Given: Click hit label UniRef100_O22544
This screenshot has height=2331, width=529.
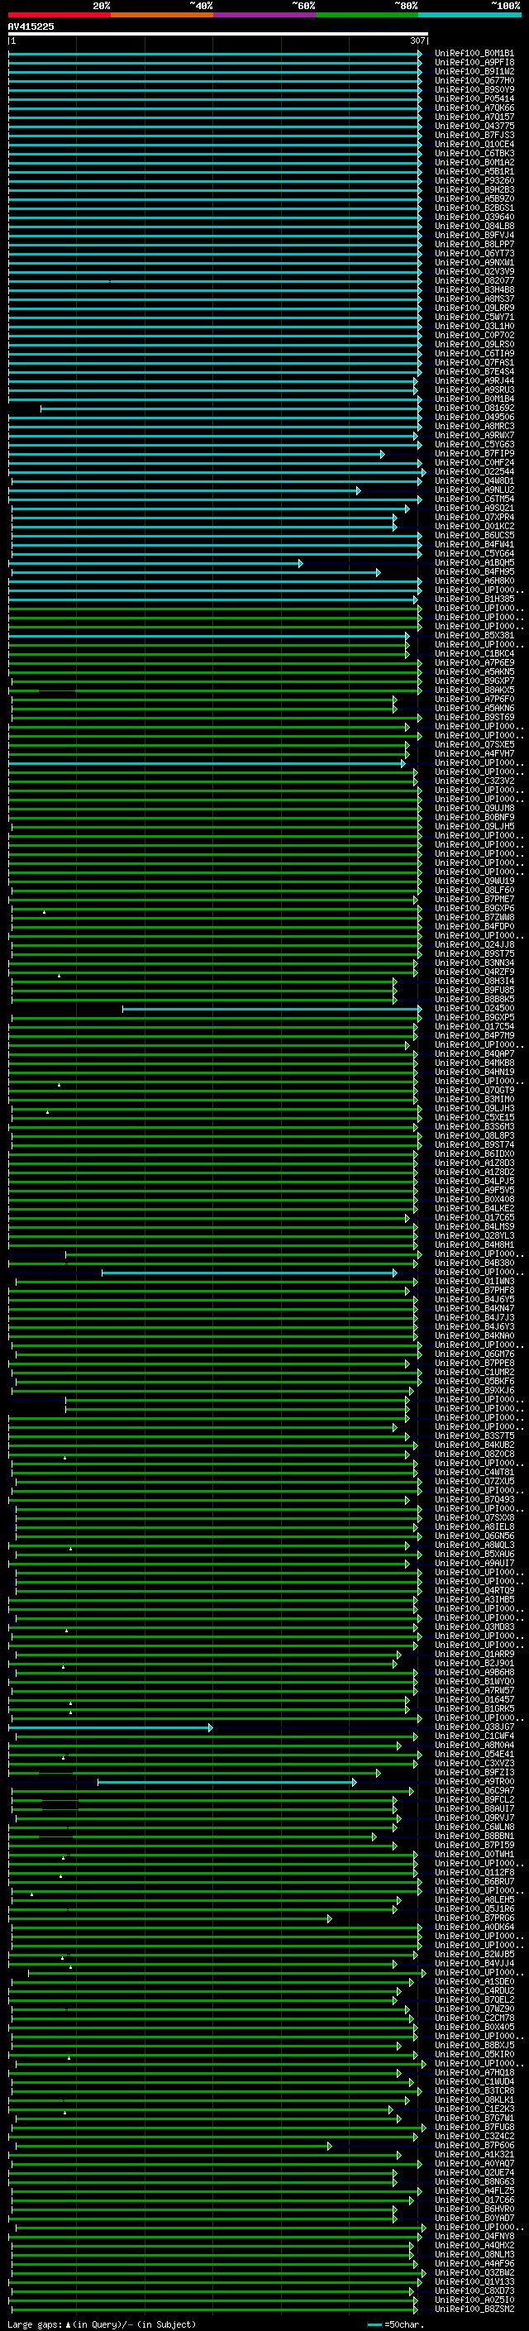Looking at the screenshot, I should coord(474,472).
